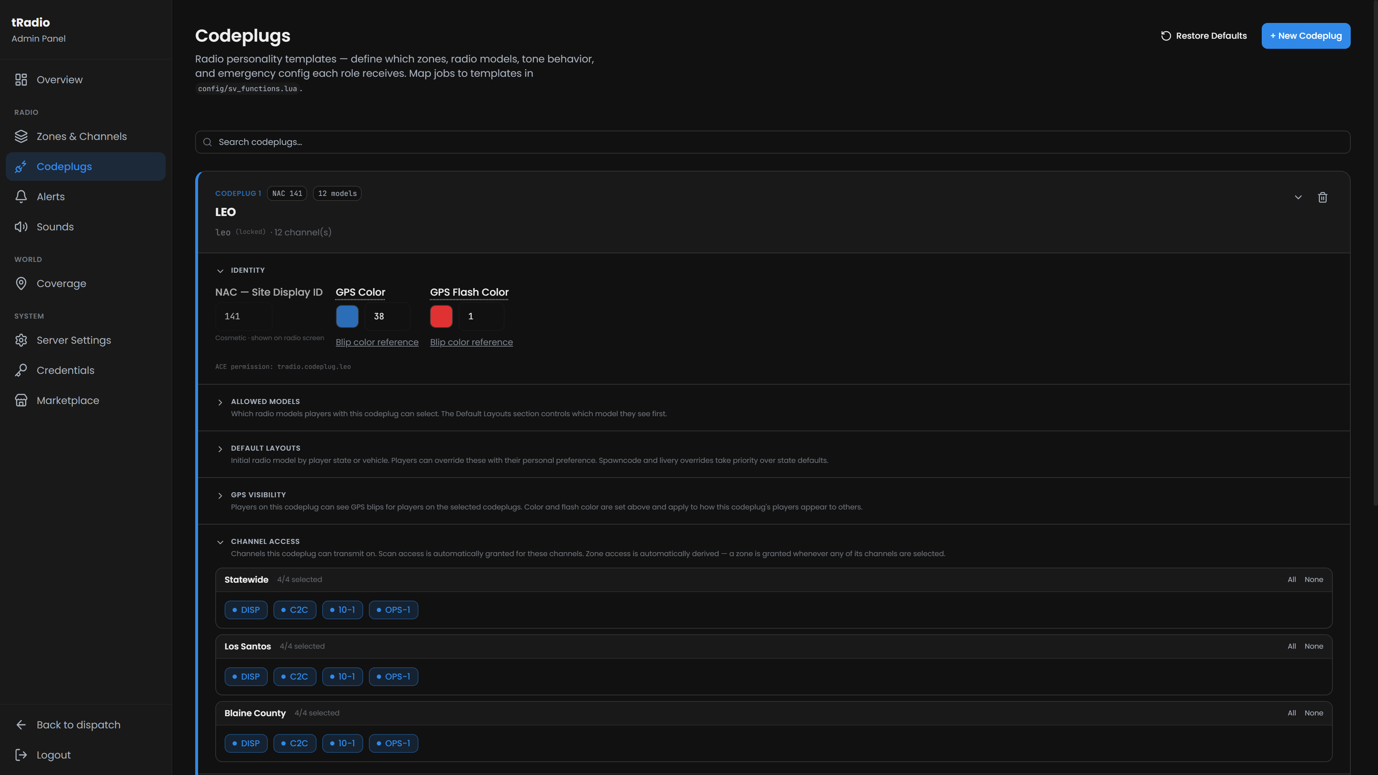Focus the Search codeplugs field
Viewport: 1378px width, 775px height.
(773, 142)
